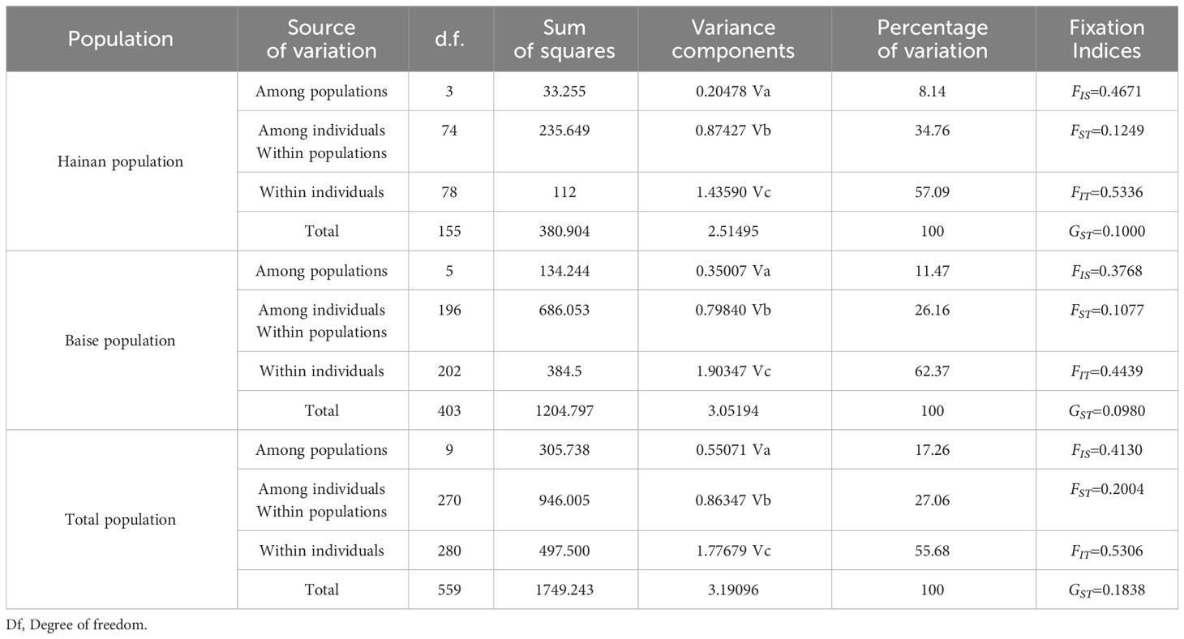The width and height of the screenshot is (1184, 639).
Task: Click the percentage value 55.68
Action: pyautogui.click(x=933, y=551)
